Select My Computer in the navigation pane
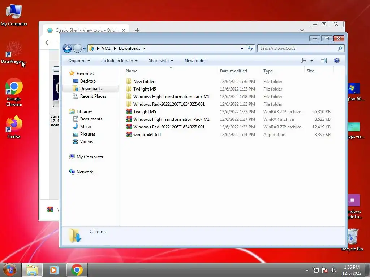The image size is (370, 277). point(90,157)
